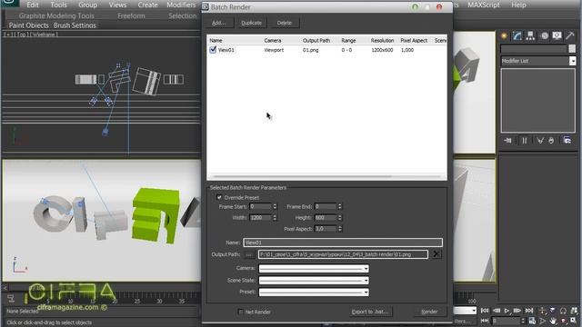Click the current frame spinner arrows

[x=524, y=321]
